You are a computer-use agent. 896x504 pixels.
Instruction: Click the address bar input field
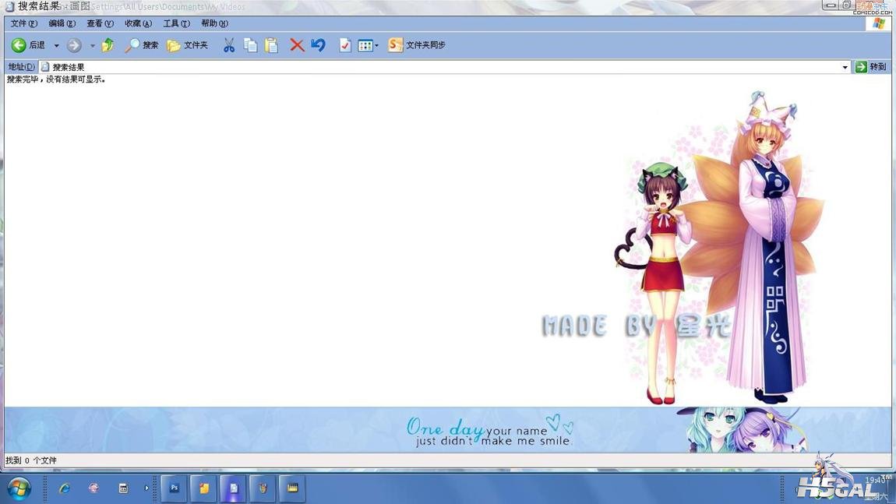436,67
